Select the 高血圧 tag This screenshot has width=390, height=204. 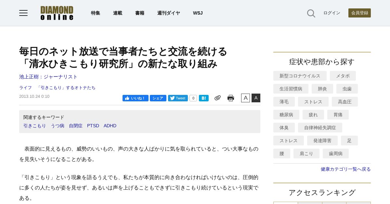[345, 102]
